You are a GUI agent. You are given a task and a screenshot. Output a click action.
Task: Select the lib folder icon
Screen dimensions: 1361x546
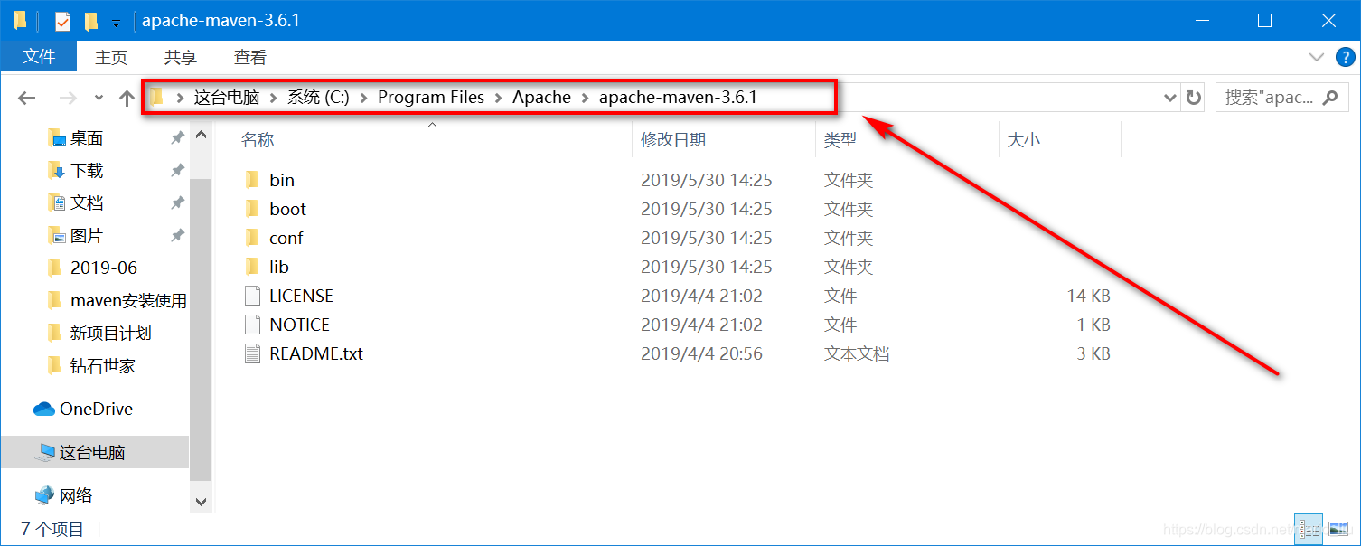[252, 267]
